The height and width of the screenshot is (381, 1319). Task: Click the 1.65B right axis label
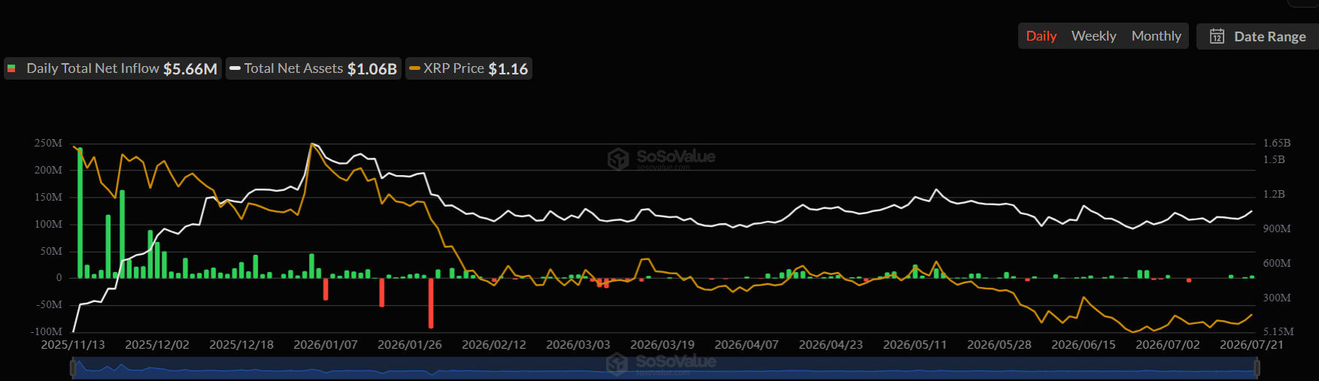(1277, 143)
